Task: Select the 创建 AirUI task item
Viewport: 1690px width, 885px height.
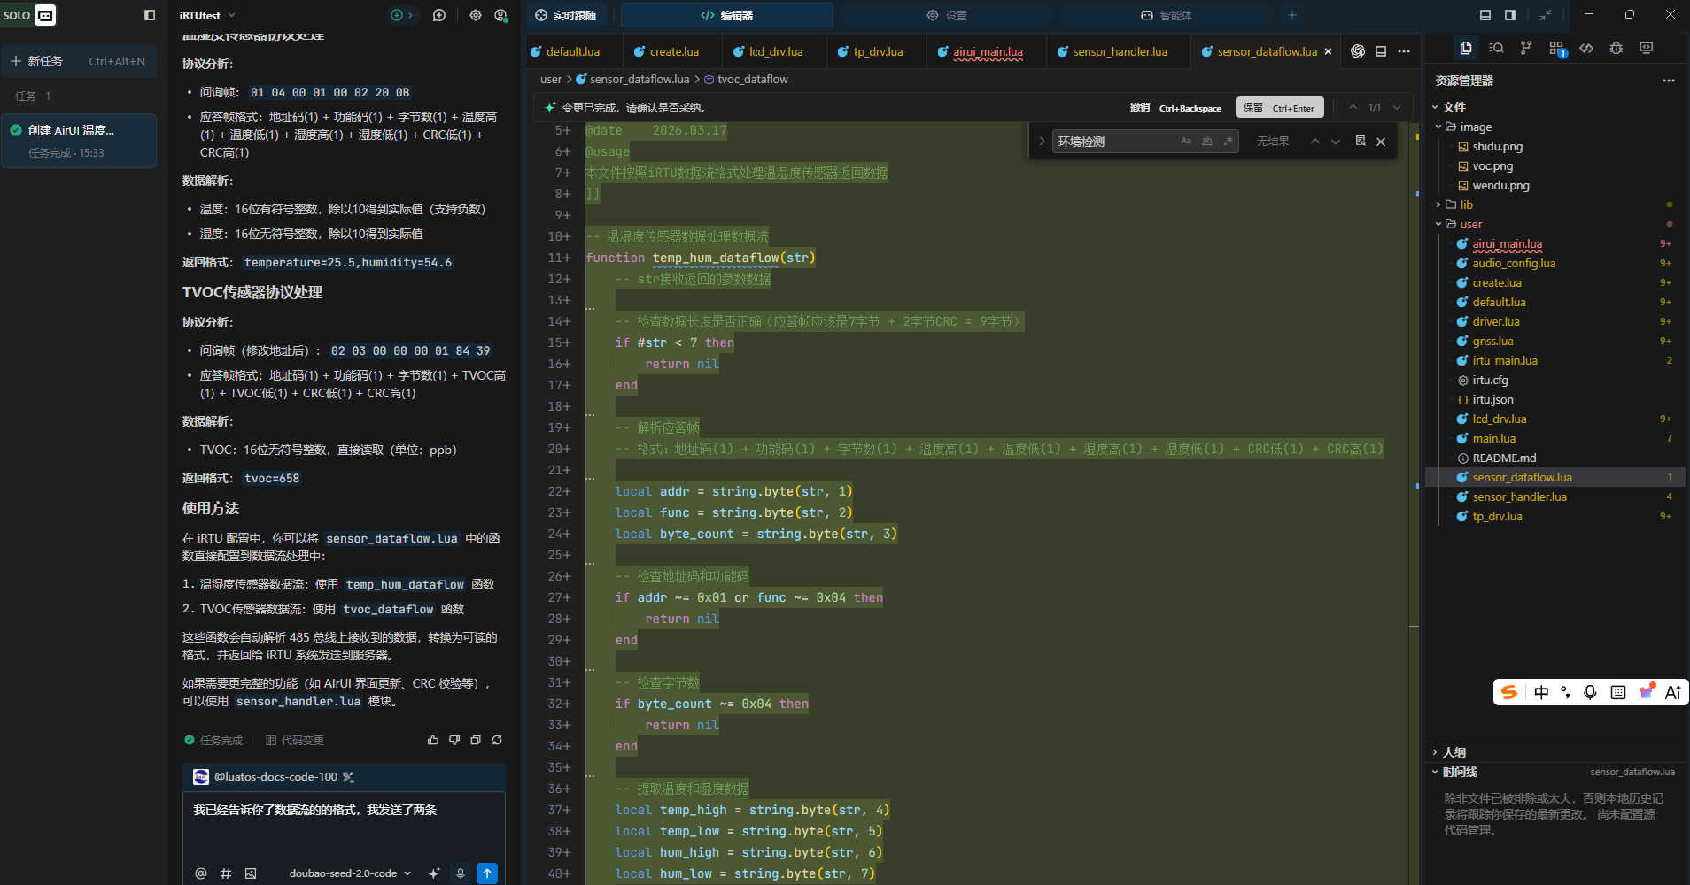Action: pyautogui.click(x=80, y=140)
